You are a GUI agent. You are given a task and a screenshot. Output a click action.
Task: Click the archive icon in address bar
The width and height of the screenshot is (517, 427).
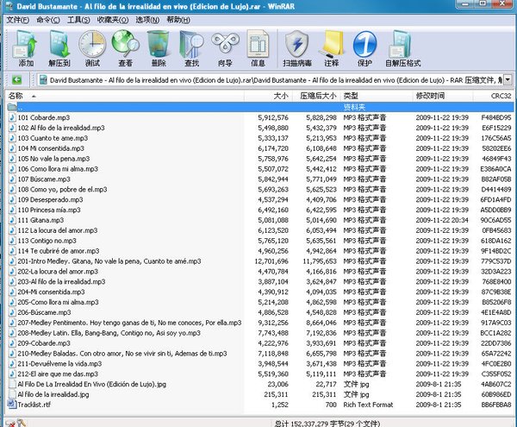[x=43, y=80]
